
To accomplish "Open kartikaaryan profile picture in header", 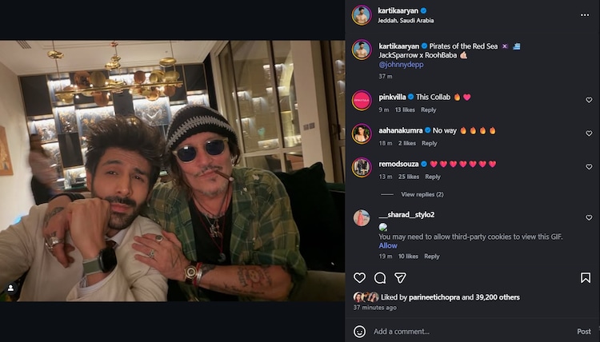I will point(362,14).
